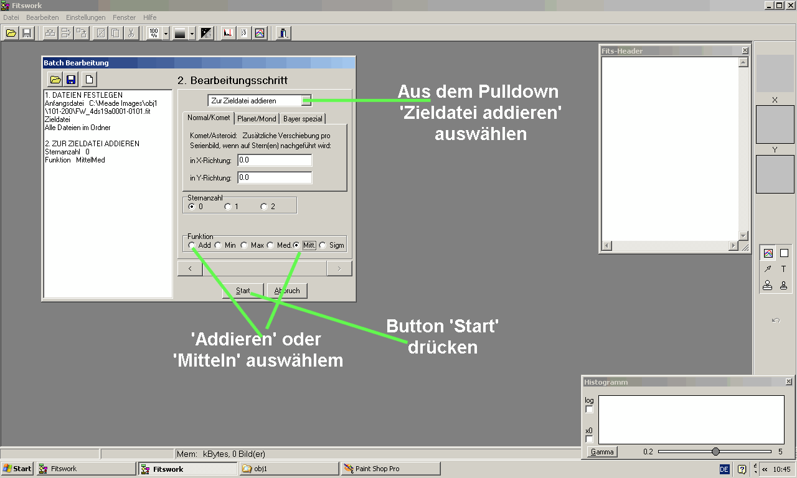Open folder icon in Batch Bearbeitung dialog
Viewport: 797px width, 478px height.
click(55, 79)
